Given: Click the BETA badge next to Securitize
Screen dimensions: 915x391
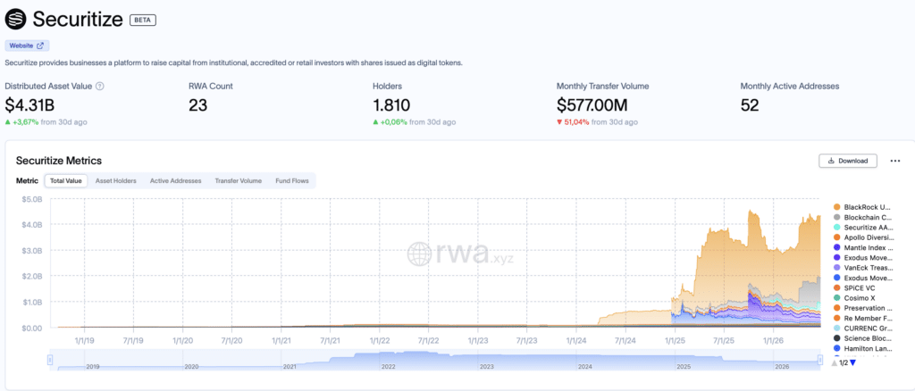Looking at the screenshot, I should coord(142,20).
